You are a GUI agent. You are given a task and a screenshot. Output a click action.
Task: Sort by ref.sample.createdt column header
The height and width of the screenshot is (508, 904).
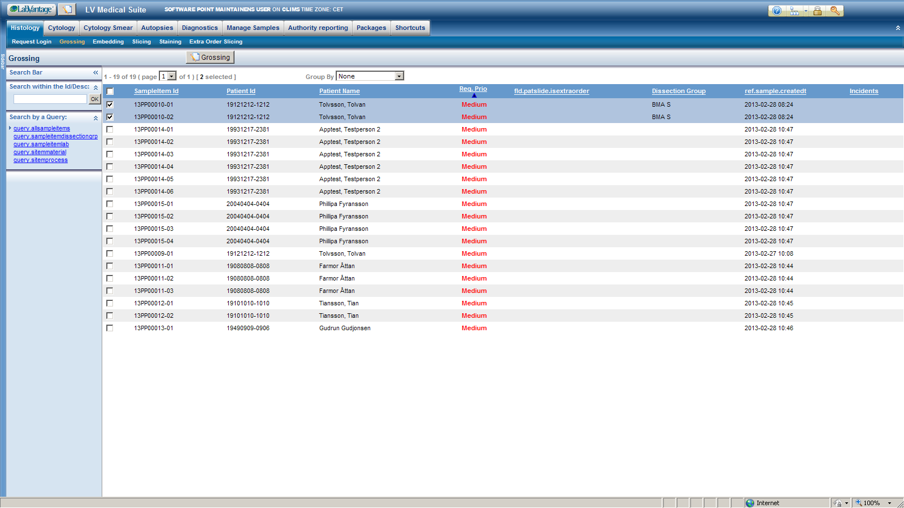775,91
